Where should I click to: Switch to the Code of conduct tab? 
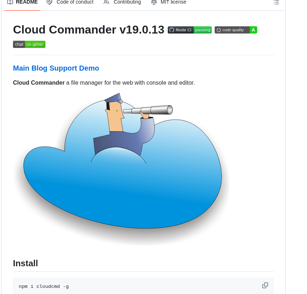(70, 2)
